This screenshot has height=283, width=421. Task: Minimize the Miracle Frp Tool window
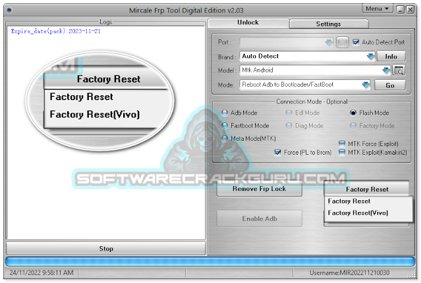tap(401, 10)
